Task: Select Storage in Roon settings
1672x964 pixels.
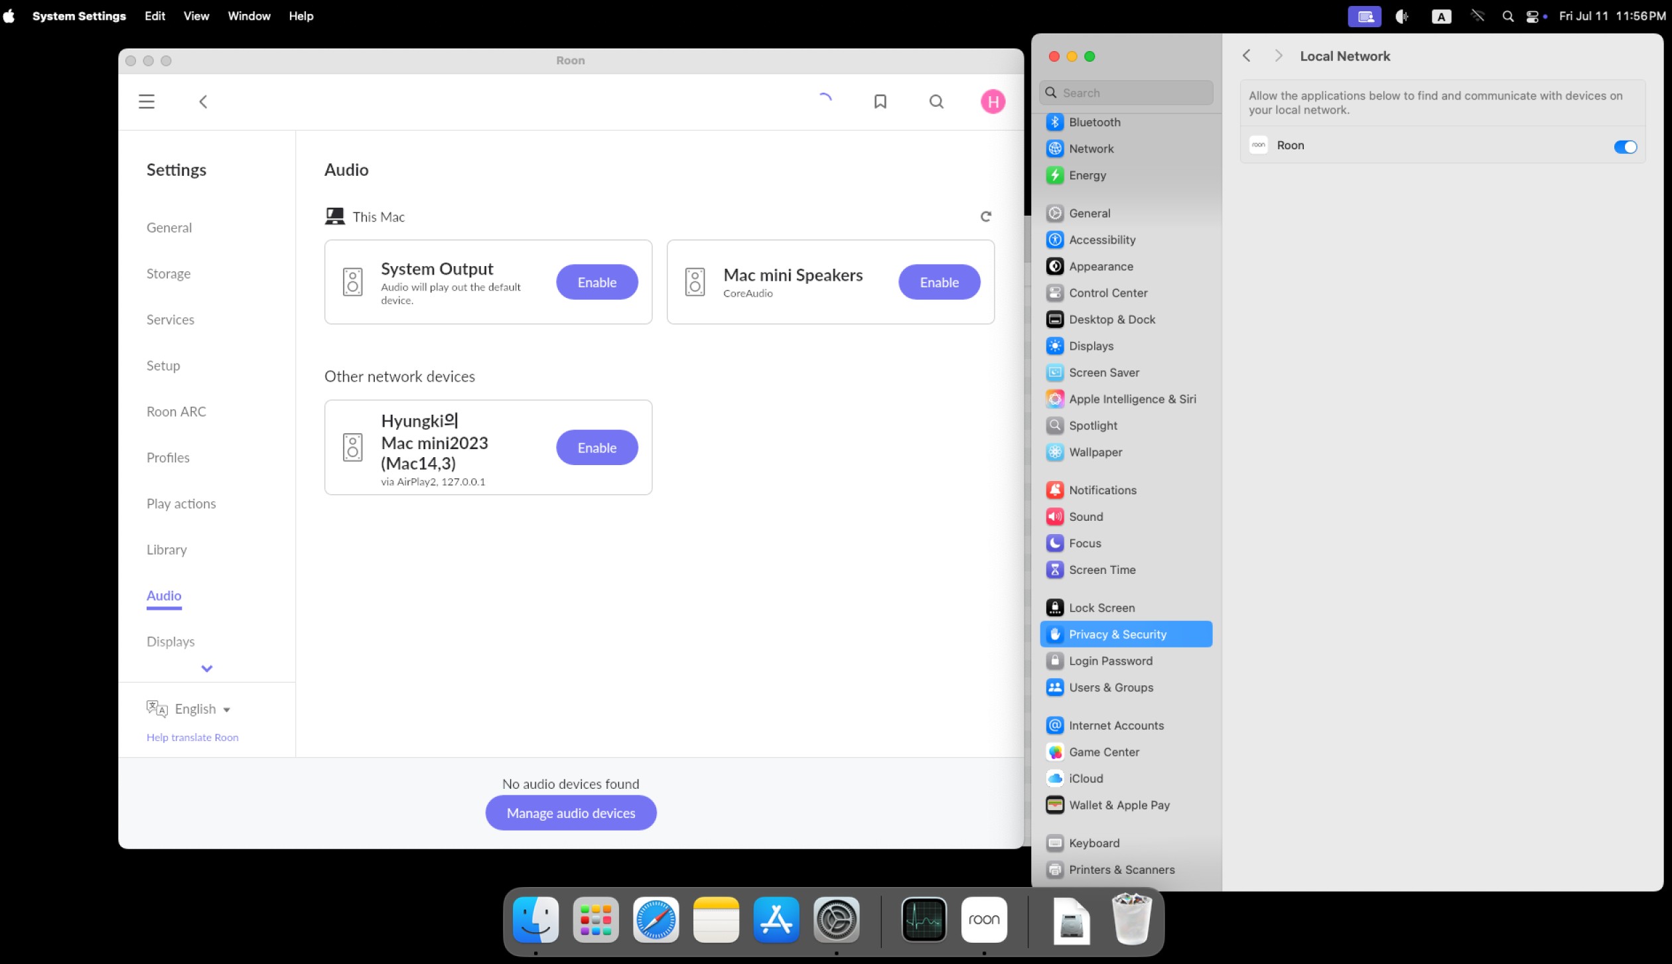Action: tap(169, 274)
